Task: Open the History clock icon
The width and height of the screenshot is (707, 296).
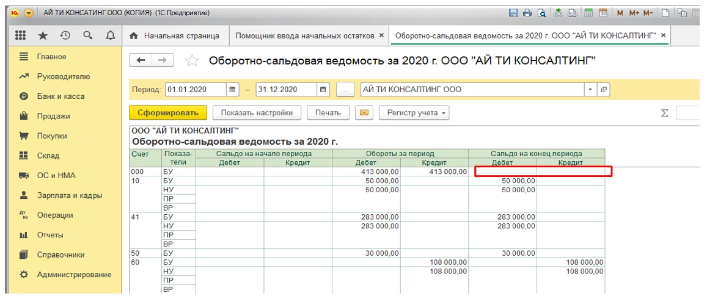Action: (x=65, y=35)
